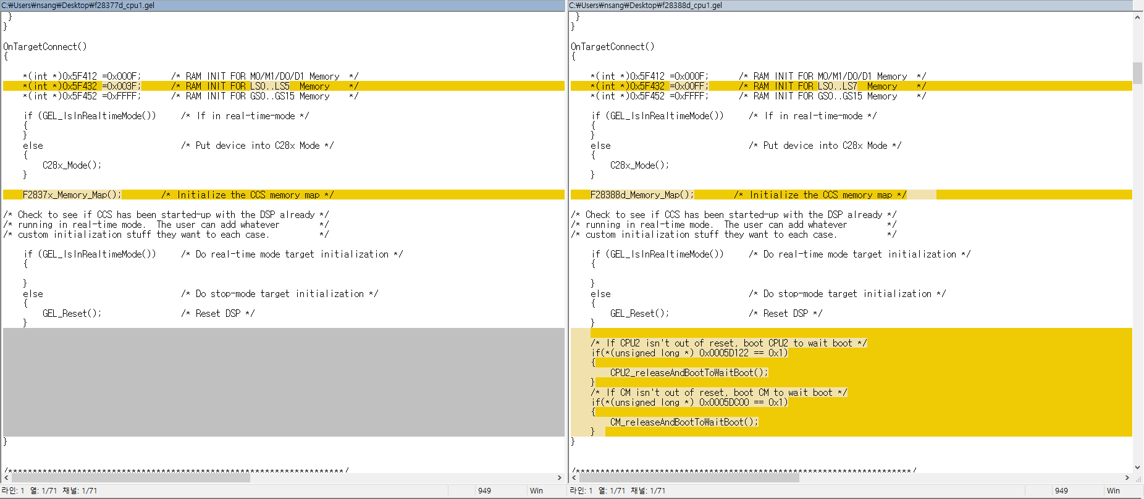This screenshot has height=499, width=1144.
Task: Click the left status bar 'Win' line-ending entry
Action: click(x=536, y=491)
